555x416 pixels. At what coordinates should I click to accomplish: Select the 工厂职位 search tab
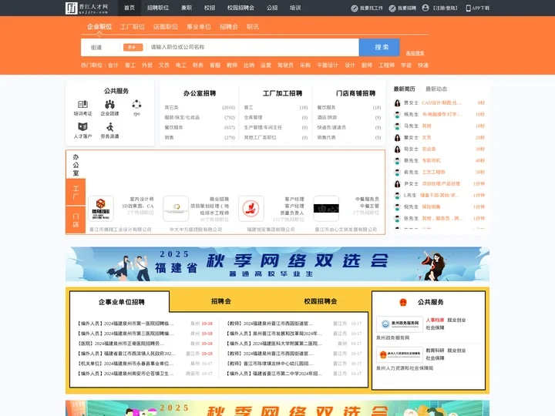click(x=133, y=26)
